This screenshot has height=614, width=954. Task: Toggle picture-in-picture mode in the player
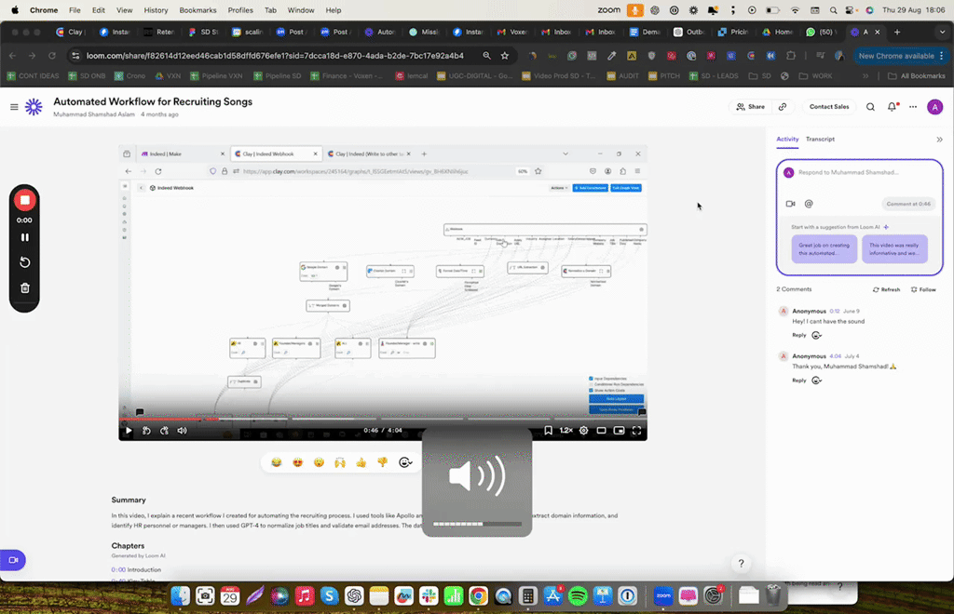(x=619, y=431)
